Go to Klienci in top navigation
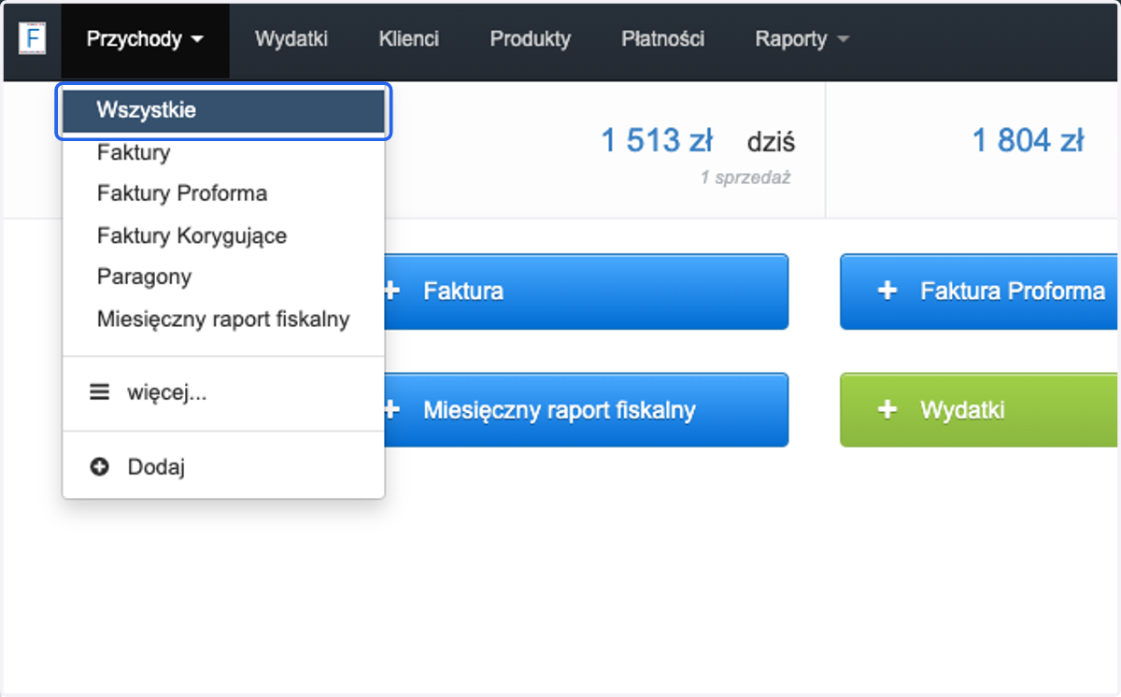Viewport: 1121px width, 697px height. pyautogui.click(x=409, y=39)
